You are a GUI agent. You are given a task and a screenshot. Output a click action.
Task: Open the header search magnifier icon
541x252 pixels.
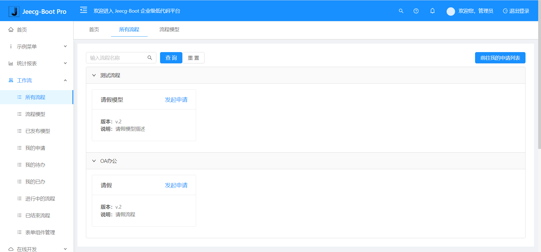pyautogui.click(x=401, y=11)
